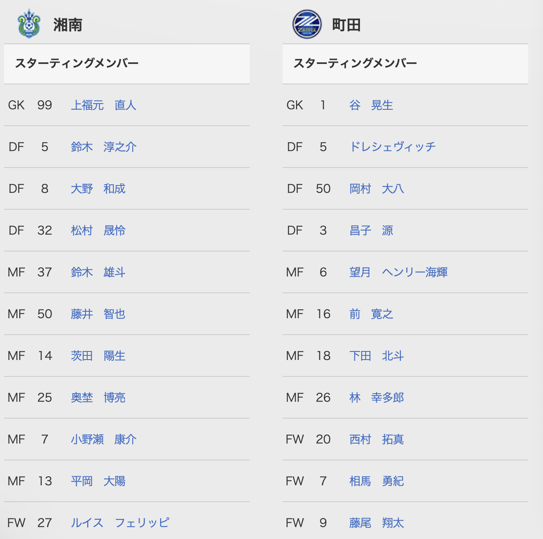
Task: Open 藤尾 翔太 player profile
Action: pyautogui.click(x=377, y=523)
